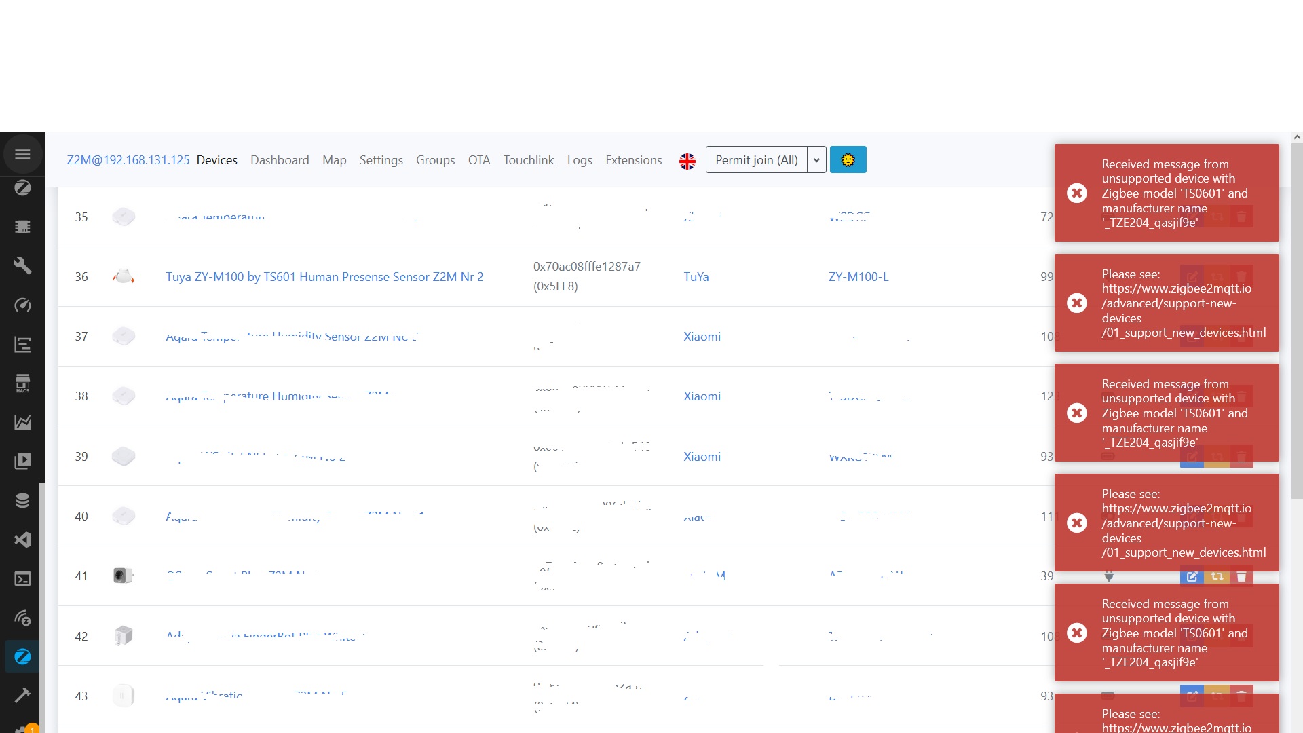Expand the Permit join dropdown arrow
Viewport: 1303px width, 733px height.
(x=816, y=160)
